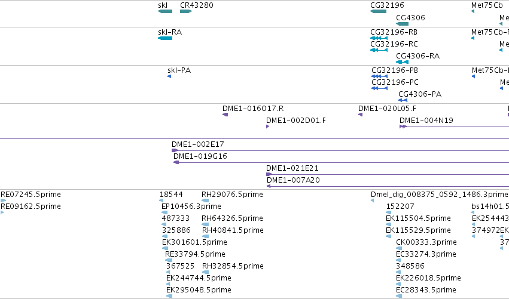Image resolution: width=509 pixels, height=299 pixels.
Task: Select the EK115504.5prime label
Action: pyautogui.click(x=418, y=218)
